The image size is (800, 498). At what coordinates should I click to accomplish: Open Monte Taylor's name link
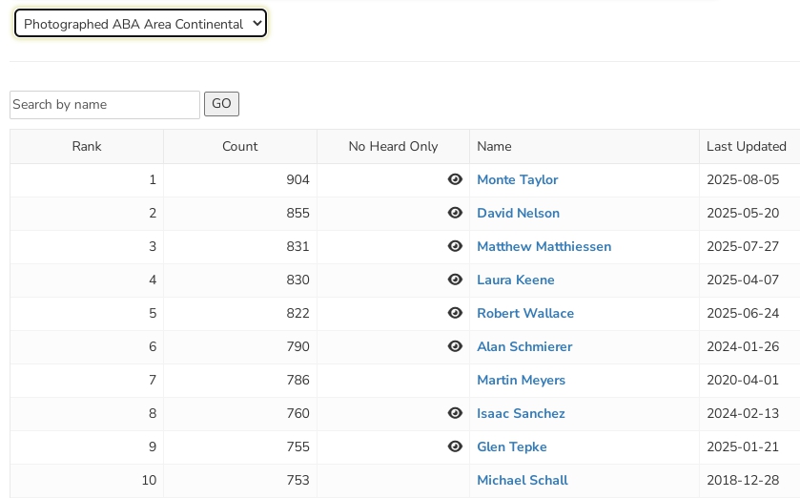517,179
